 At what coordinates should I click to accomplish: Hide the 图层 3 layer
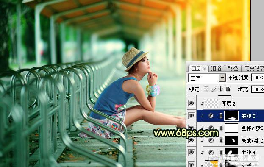(191, 164)
